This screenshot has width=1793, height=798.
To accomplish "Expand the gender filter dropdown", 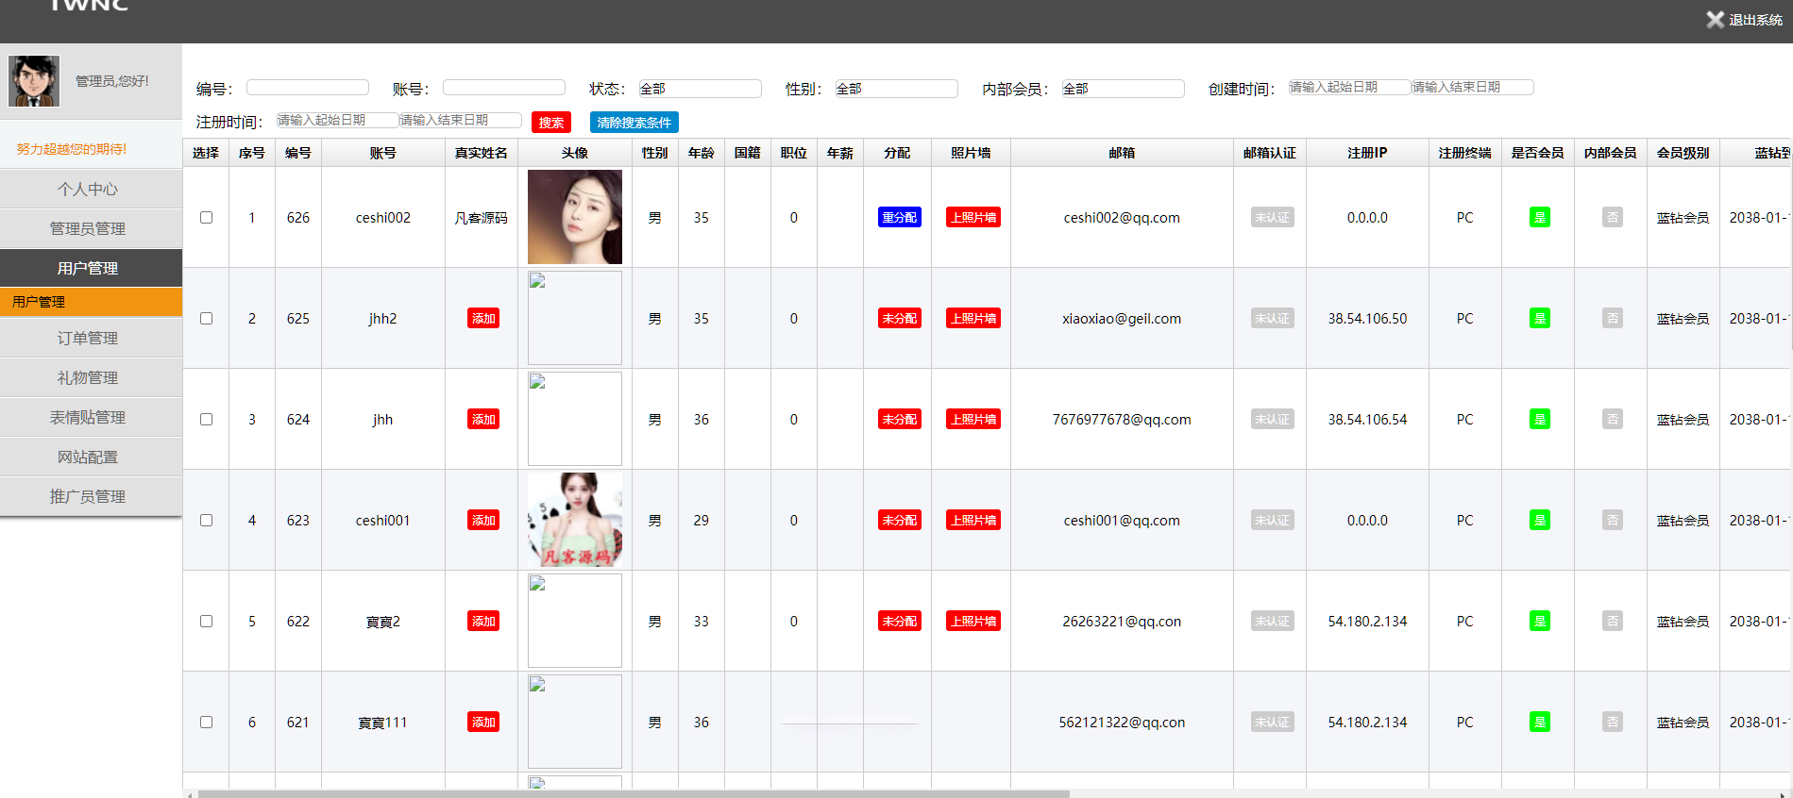I will tap(896, 89).
